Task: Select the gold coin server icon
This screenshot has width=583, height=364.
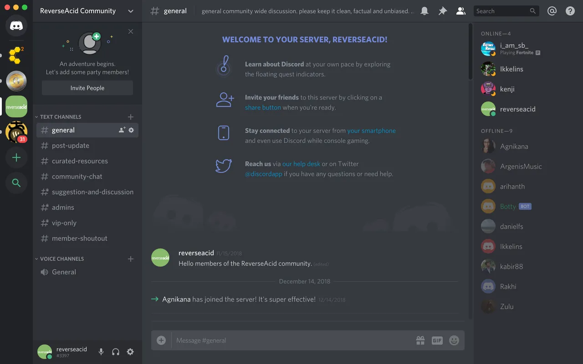Action: coord(16,81)
